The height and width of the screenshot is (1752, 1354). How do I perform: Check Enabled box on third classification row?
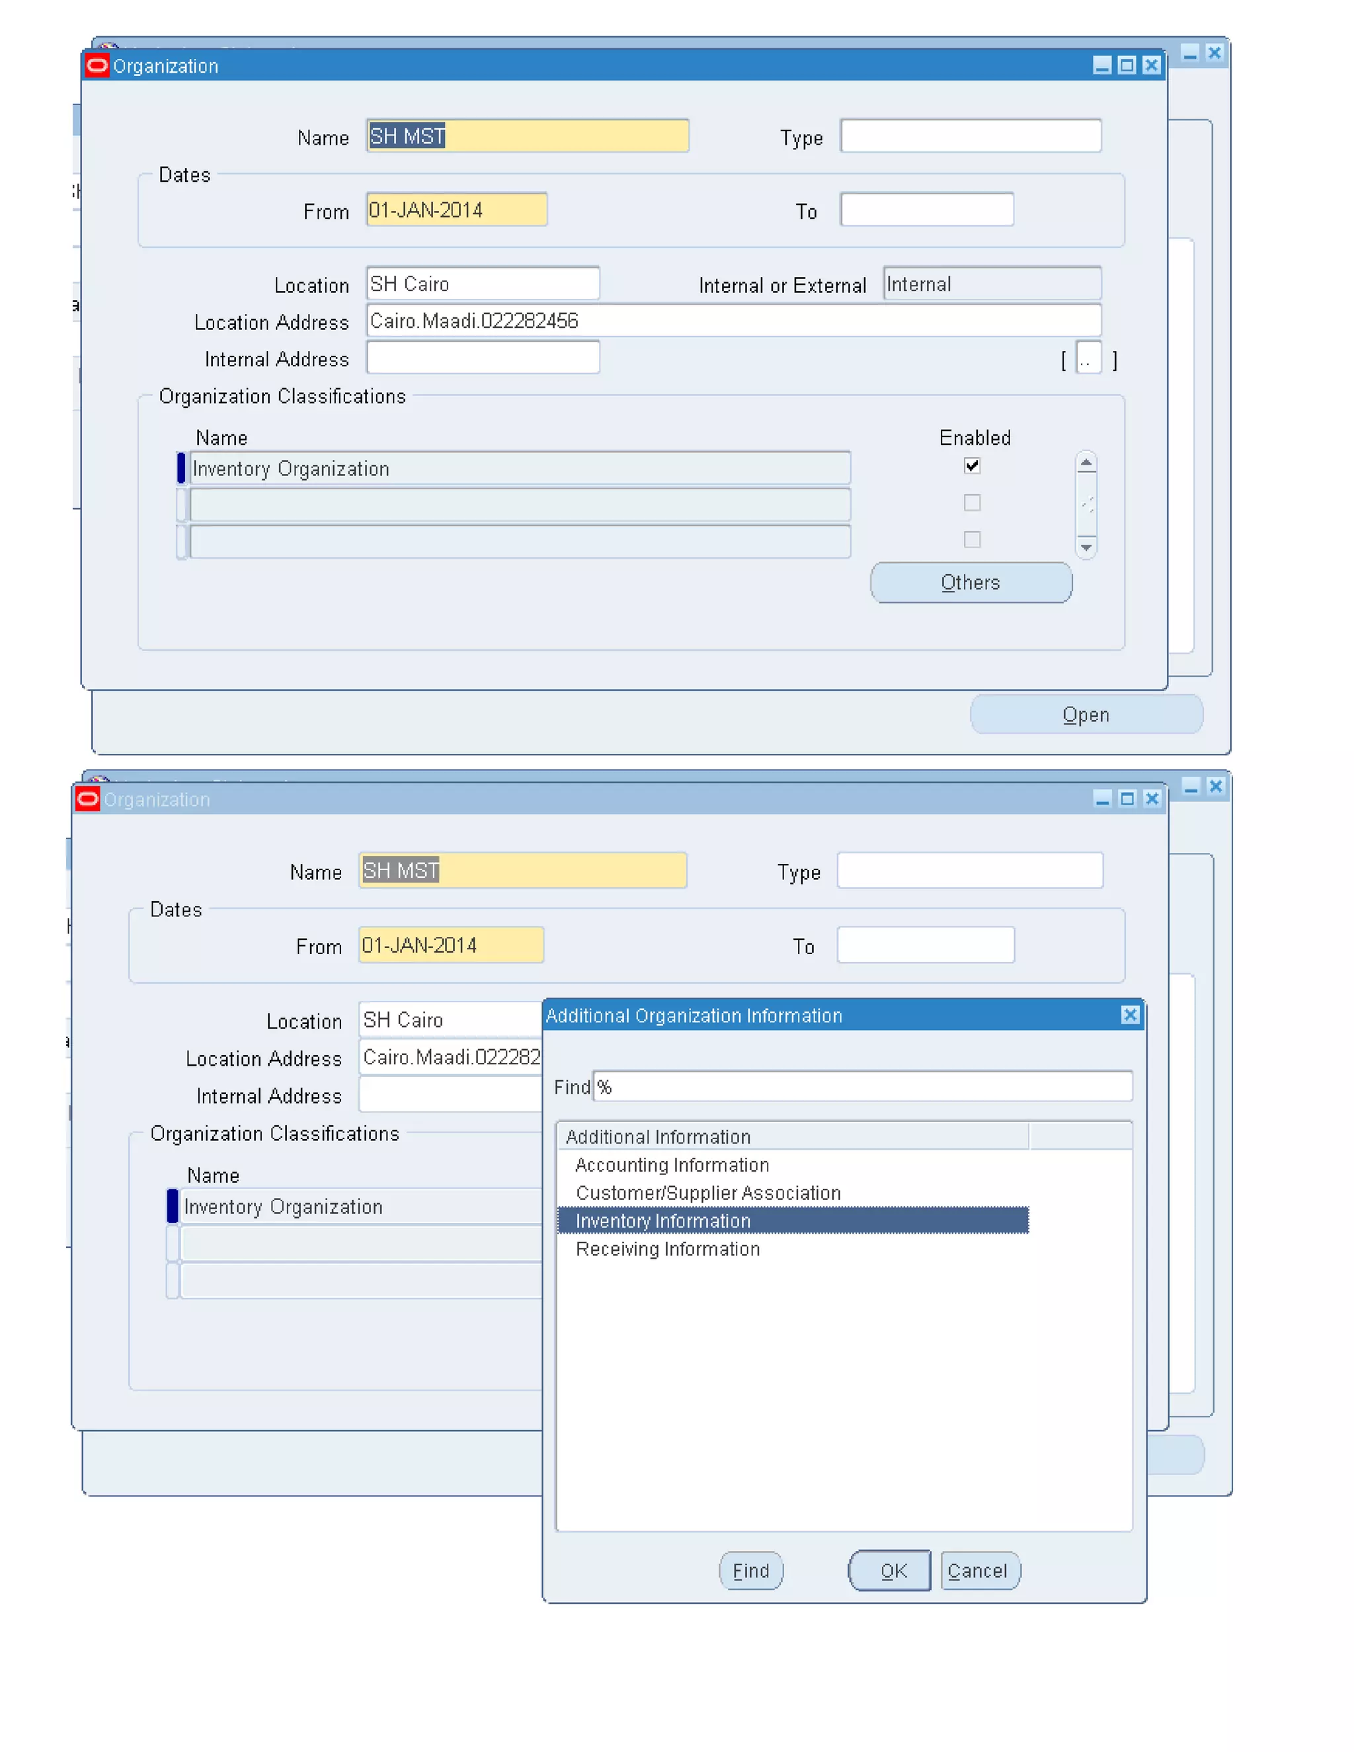(x=971, y=539)
